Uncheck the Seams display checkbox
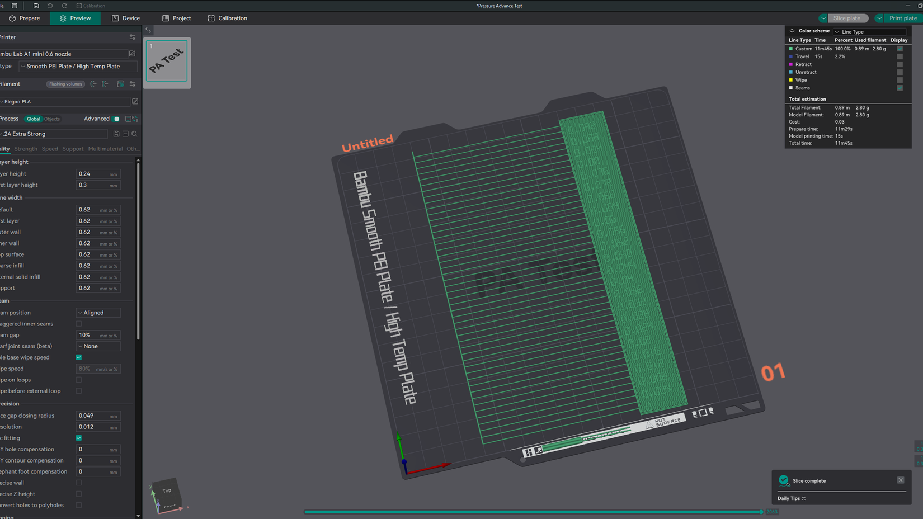The width and height of the screenshot is (923, 519). click(x=900, y=88)
